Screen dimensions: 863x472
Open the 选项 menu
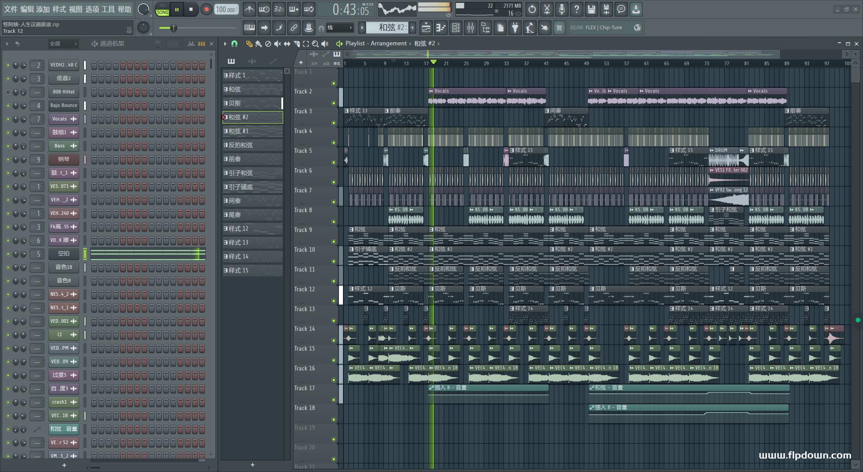92,9
